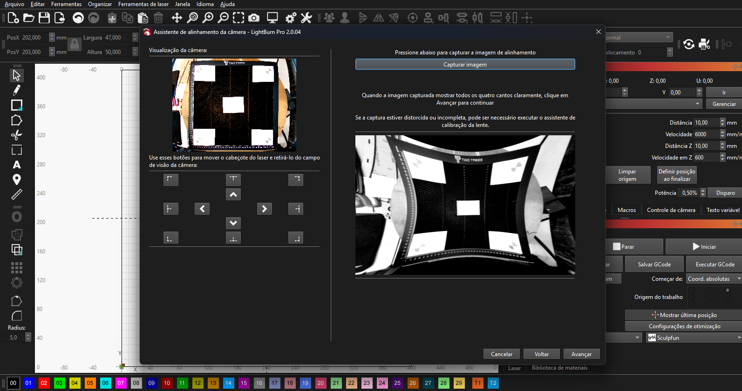The width and height of the screenshot is (742, 391).
Task: Select the Create Text tool
Action: pyautogui.click(x=17, y=165)
